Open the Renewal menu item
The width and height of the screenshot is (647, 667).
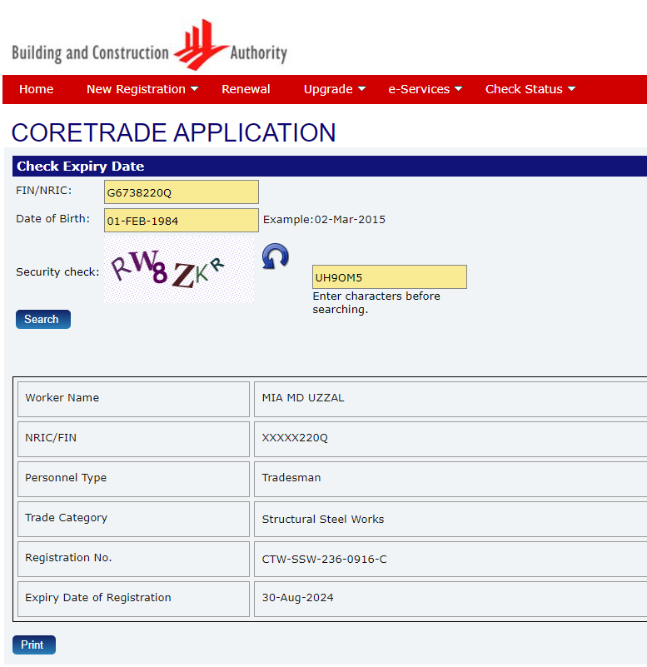(246, 89)
